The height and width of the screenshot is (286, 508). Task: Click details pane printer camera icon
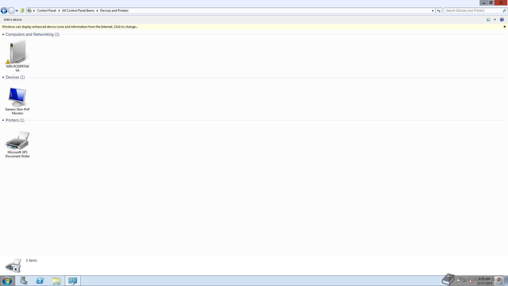pyautogui.click(x=13, y=266)
